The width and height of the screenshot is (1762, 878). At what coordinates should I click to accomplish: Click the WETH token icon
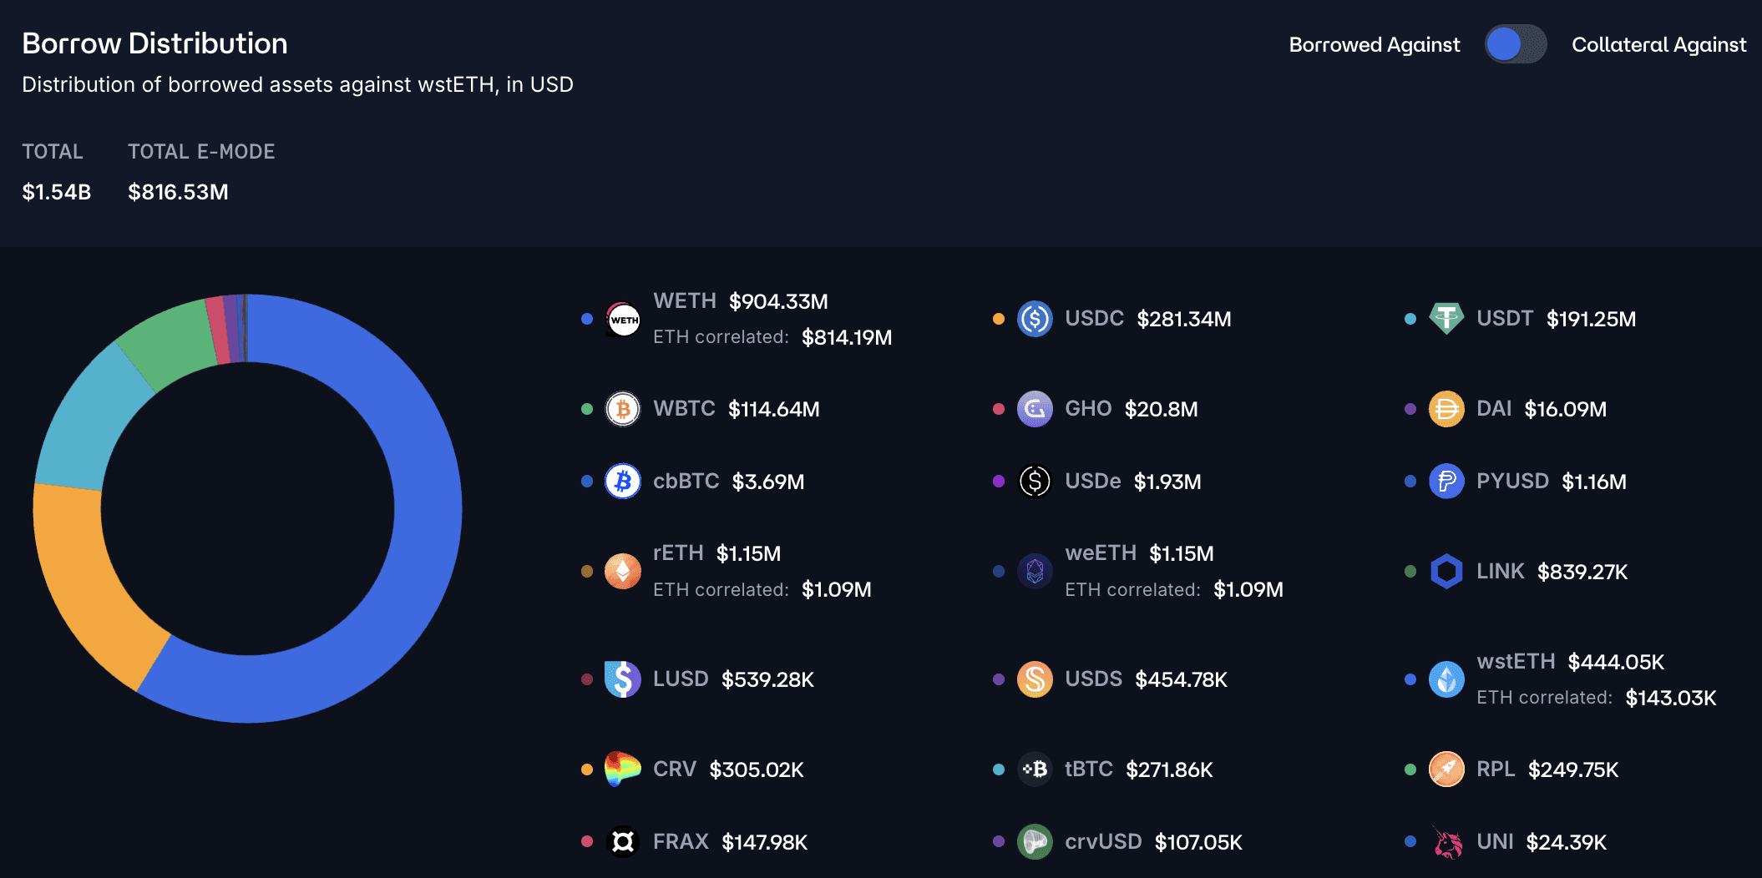click(x=623, y=319)
